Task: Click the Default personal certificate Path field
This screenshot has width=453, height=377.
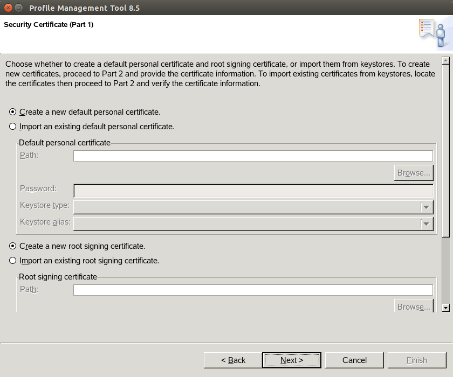Action: click(253, 156)
